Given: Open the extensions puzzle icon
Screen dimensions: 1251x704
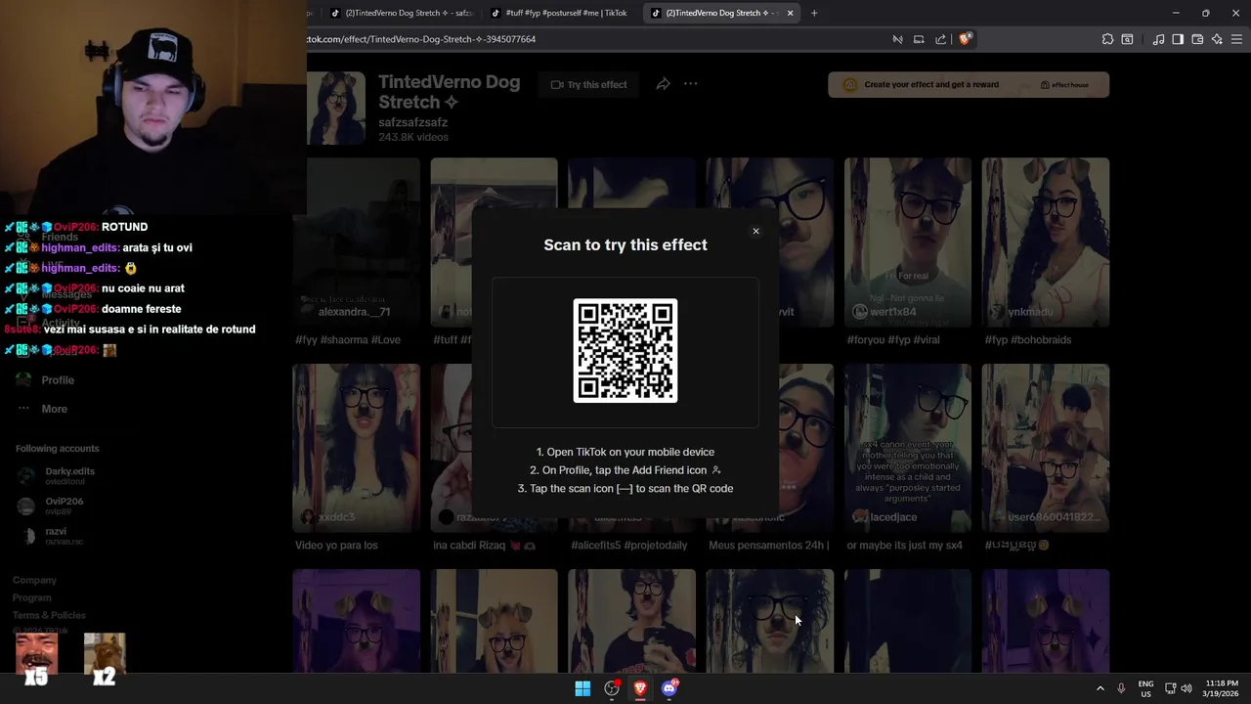Looking at the screenshot, I should [1107, 39].
